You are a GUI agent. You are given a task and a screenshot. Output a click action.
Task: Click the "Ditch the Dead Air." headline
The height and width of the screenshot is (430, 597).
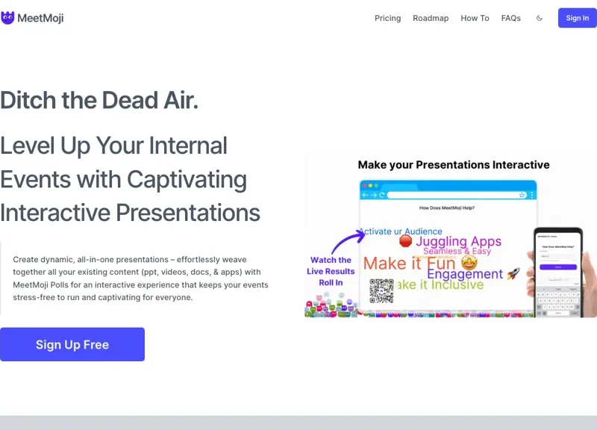click(x=99, y=99)
